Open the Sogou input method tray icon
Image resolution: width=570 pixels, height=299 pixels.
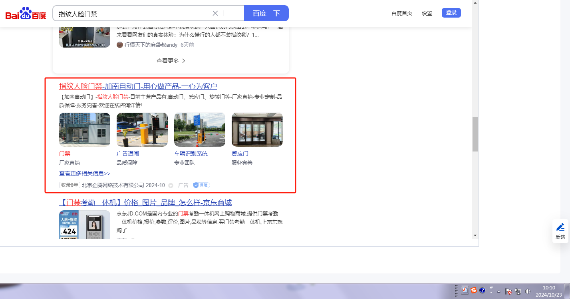click(x=474, y=290)
